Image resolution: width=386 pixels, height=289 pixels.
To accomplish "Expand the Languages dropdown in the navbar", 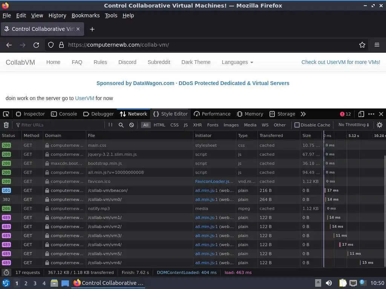I will click(237, 62).
